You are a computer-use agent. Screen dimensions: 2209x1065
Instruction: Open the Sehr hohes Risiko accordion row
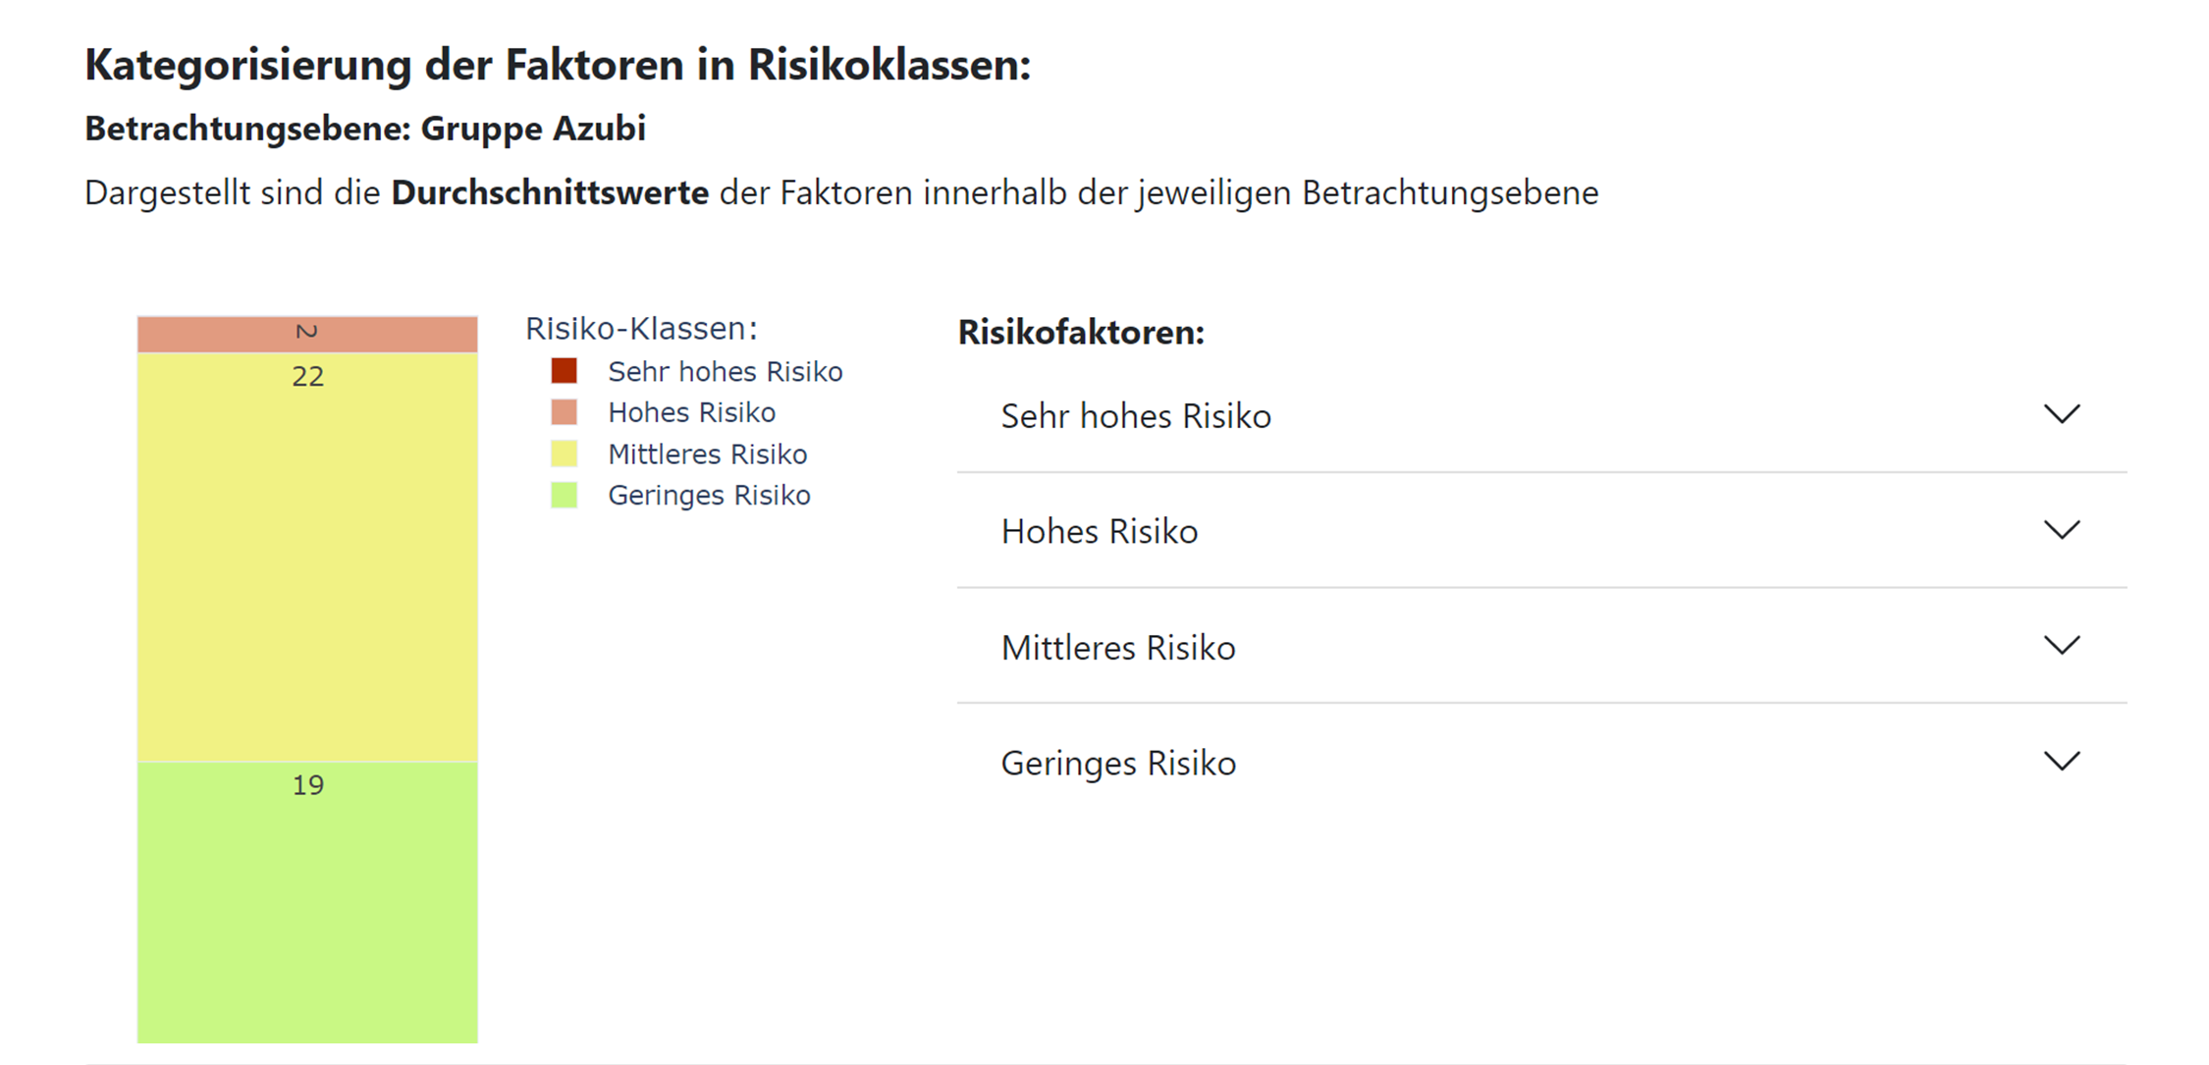click(x=1541, y=415)
